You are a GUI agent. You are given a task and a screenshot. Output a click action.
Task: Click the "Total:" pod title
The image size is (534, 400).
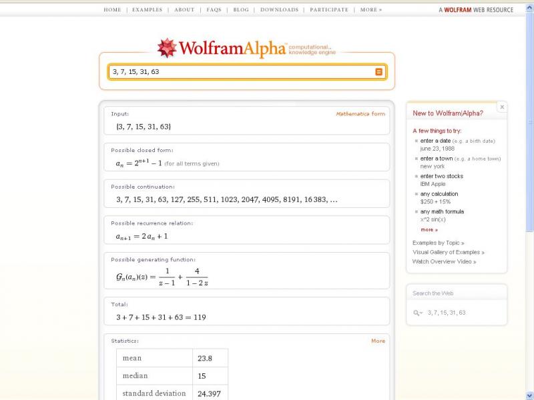tap(119, 305)
